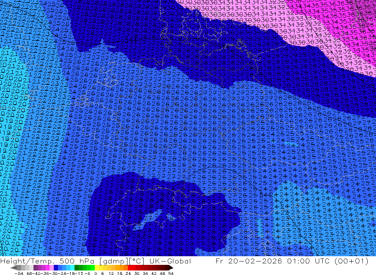Click the '01:00 UTC' time label
The image size is (376, 275).
pos(308,261)
